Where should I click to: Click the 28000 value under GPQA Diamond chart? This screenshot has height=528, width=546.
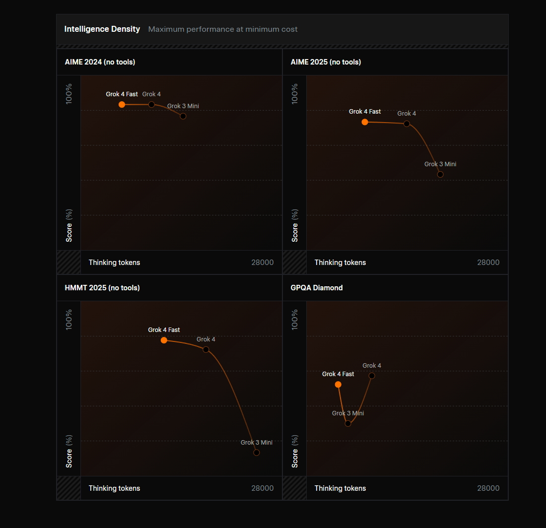click(x=488, y=488)
